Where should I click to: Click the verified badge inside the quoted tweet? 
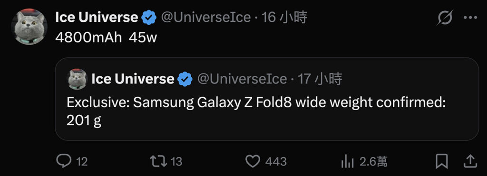185,79
